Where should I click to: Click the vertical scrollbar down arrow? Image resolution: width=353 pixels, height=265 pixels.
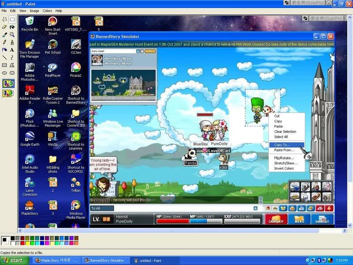349,225
